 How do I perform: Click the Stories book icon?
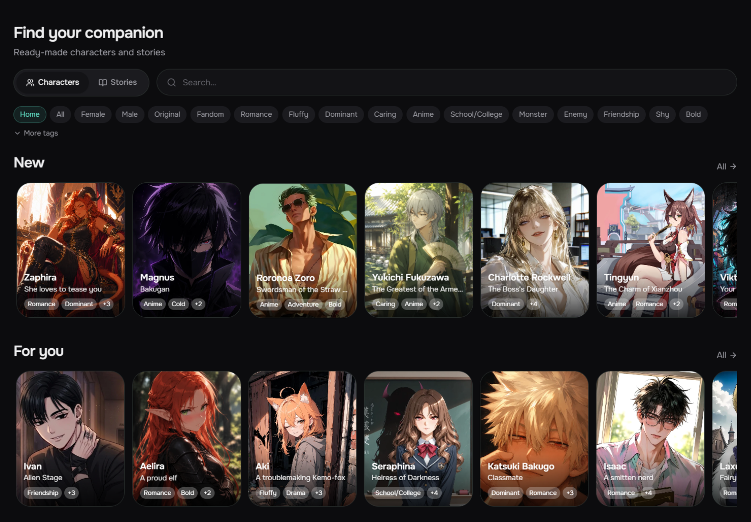(x=102, y=82)
